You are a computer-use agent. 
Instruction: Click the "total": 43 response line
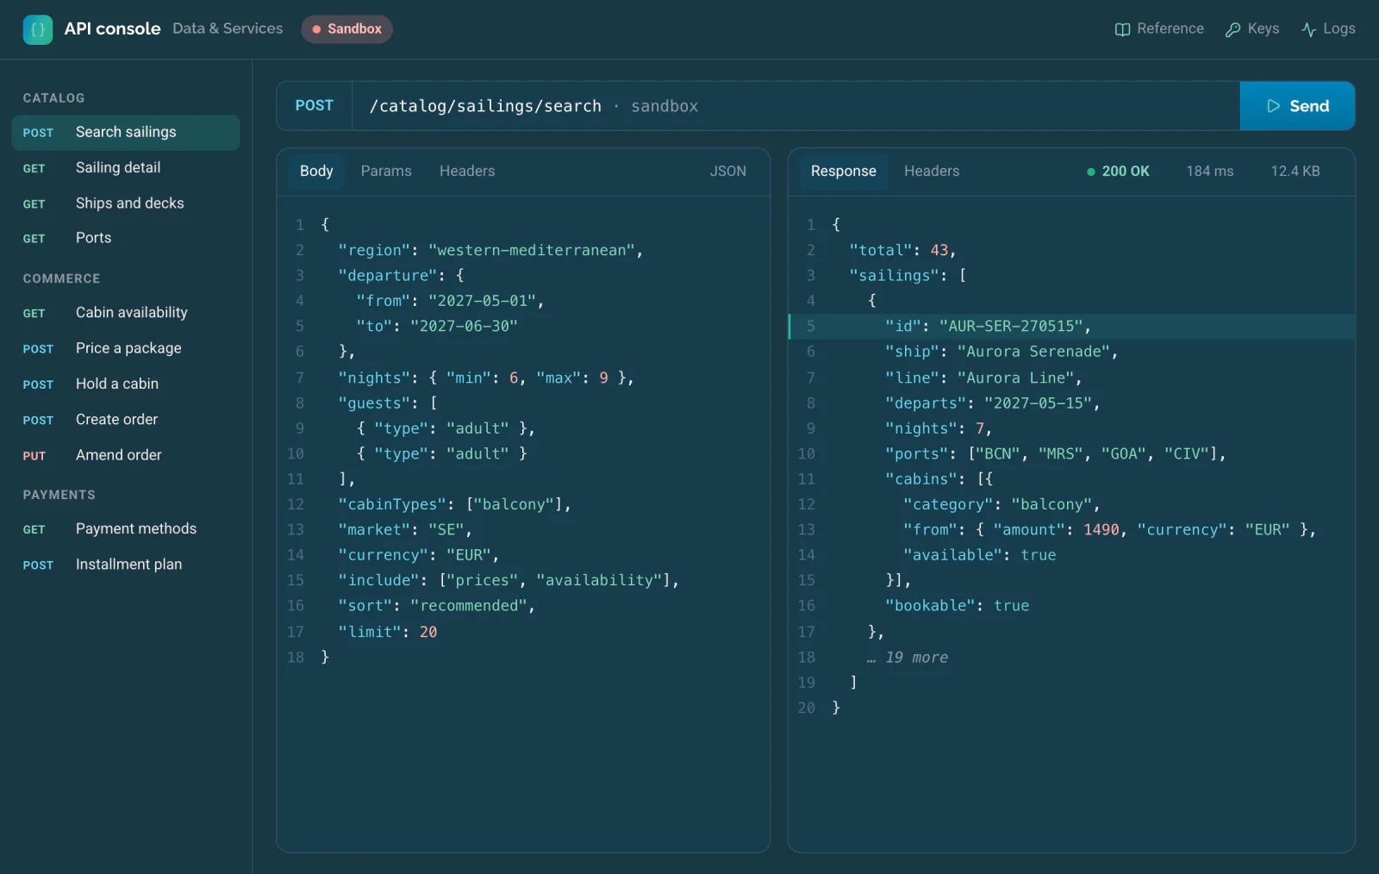(902, 250)
